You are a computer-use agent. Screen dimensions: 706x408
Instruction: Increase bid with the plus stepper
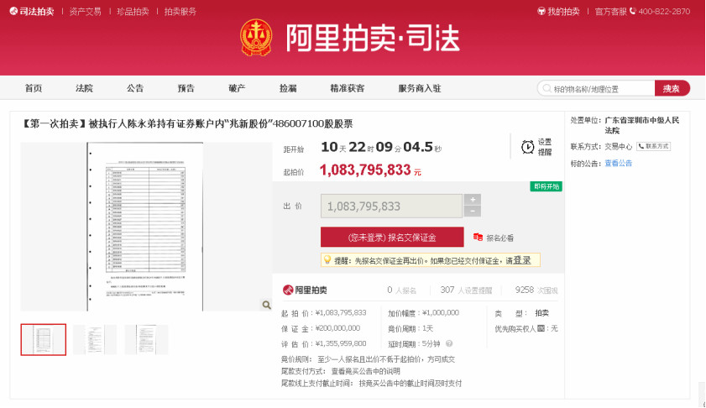tap(473, 200)
